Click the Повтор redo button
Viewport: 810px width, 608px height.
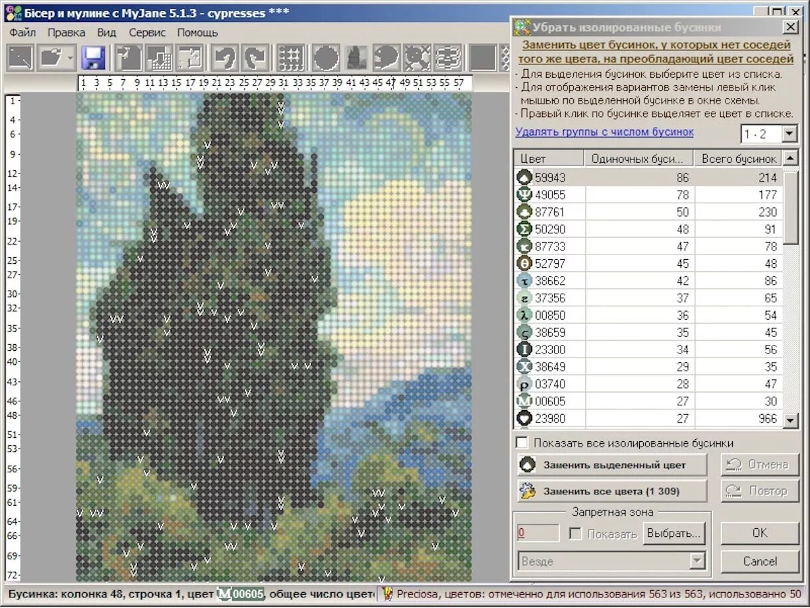point(759,491)
